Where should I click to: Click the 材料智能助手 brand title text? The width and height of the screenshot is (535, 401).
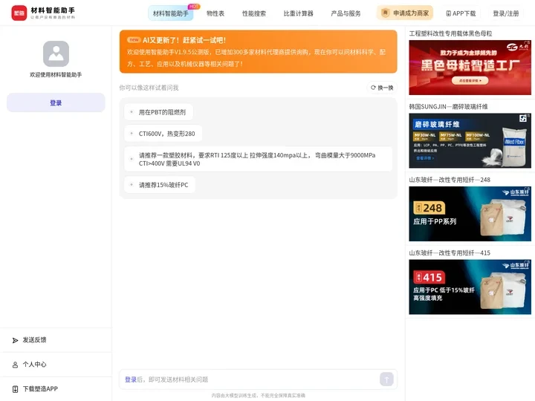click(53, 10)
